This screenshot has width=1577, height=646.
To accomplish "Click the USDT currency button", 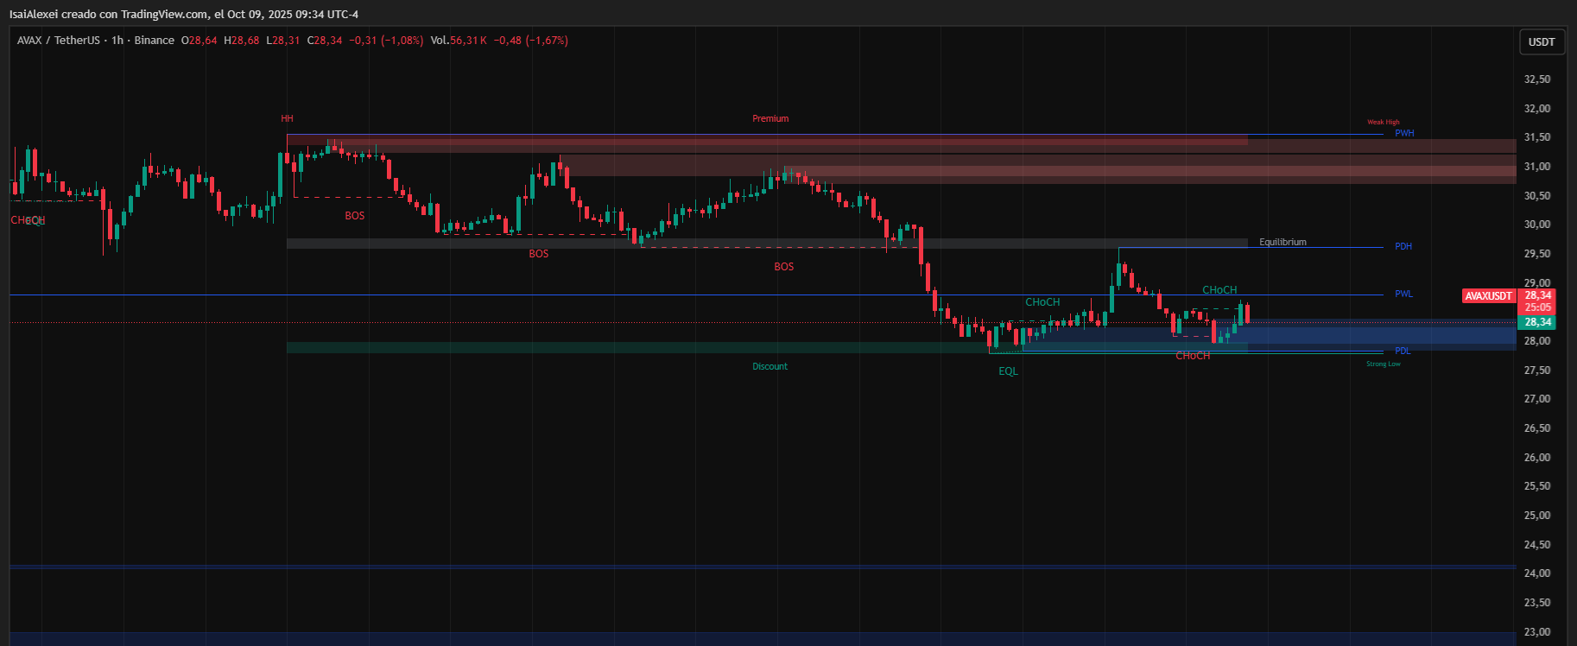I will click(x=1542, y=41).
